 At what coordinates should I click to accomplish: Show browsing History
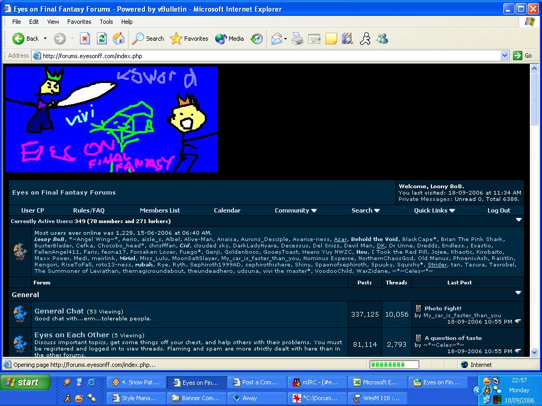click(257, 39)
